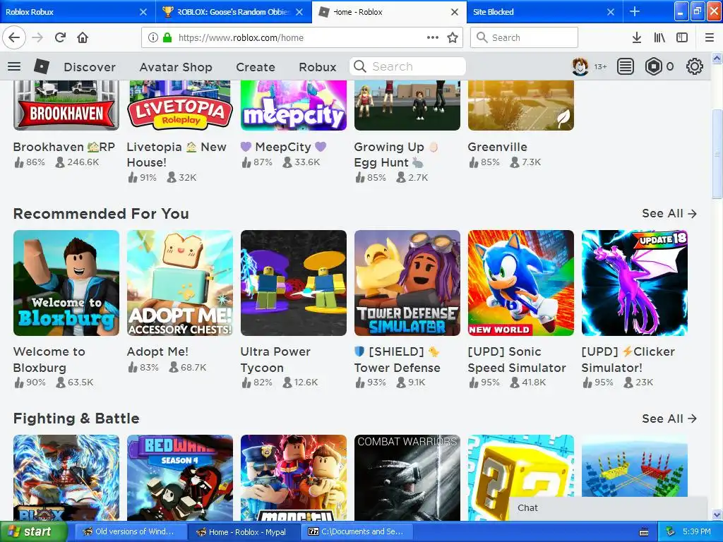Click the browser Forward arrow button
Screen dimensions: 723x542
coord(37,37)
